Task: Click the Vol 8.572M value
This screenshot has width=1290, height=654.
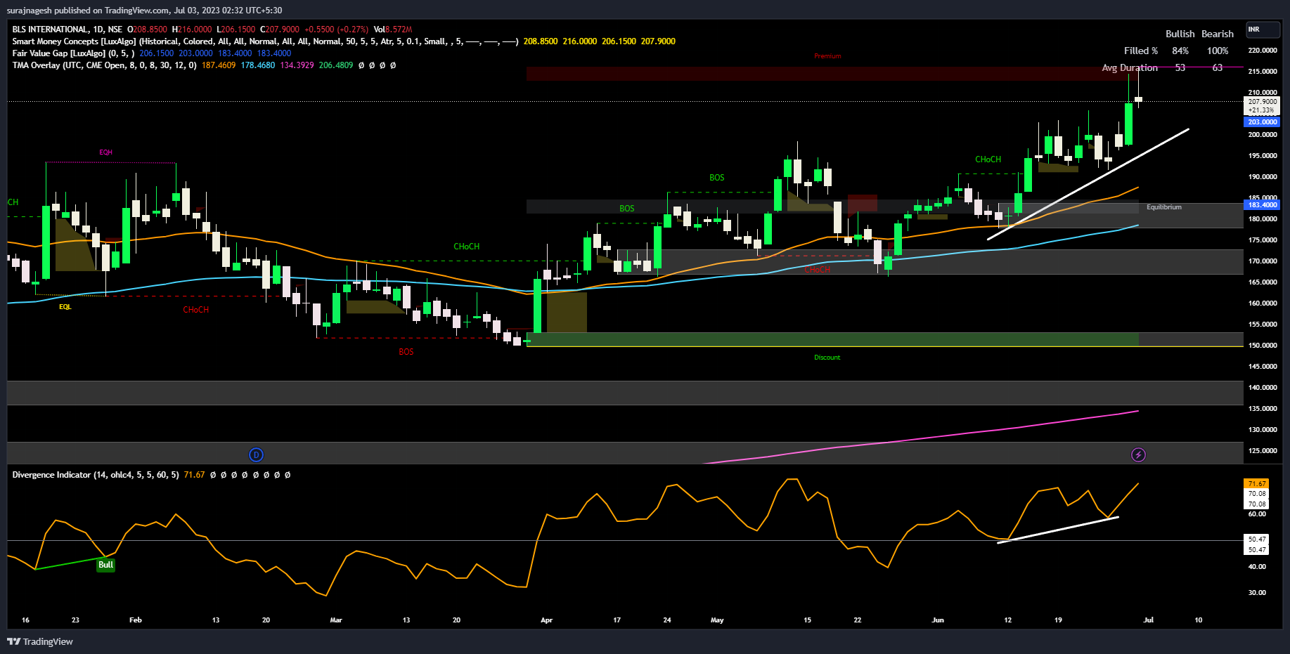Action: pos(393,30)
